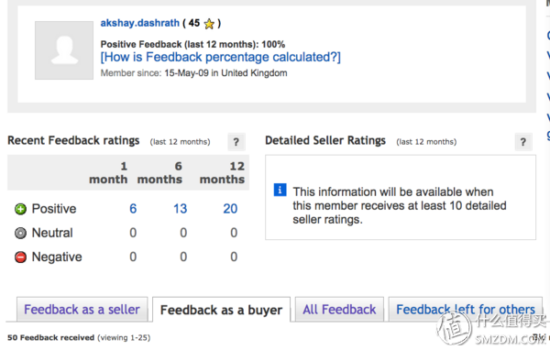
Task: Open How is Feedback percentage calculated link
Action: pos(220,57)
